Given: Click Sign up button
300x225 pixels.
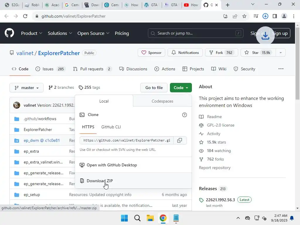Looking at the screenshot, I should tap(280, 33).
